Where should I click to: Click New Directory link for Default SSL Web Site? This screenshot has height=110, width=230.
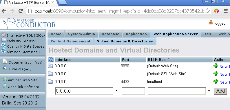click(x=224, y=74)
